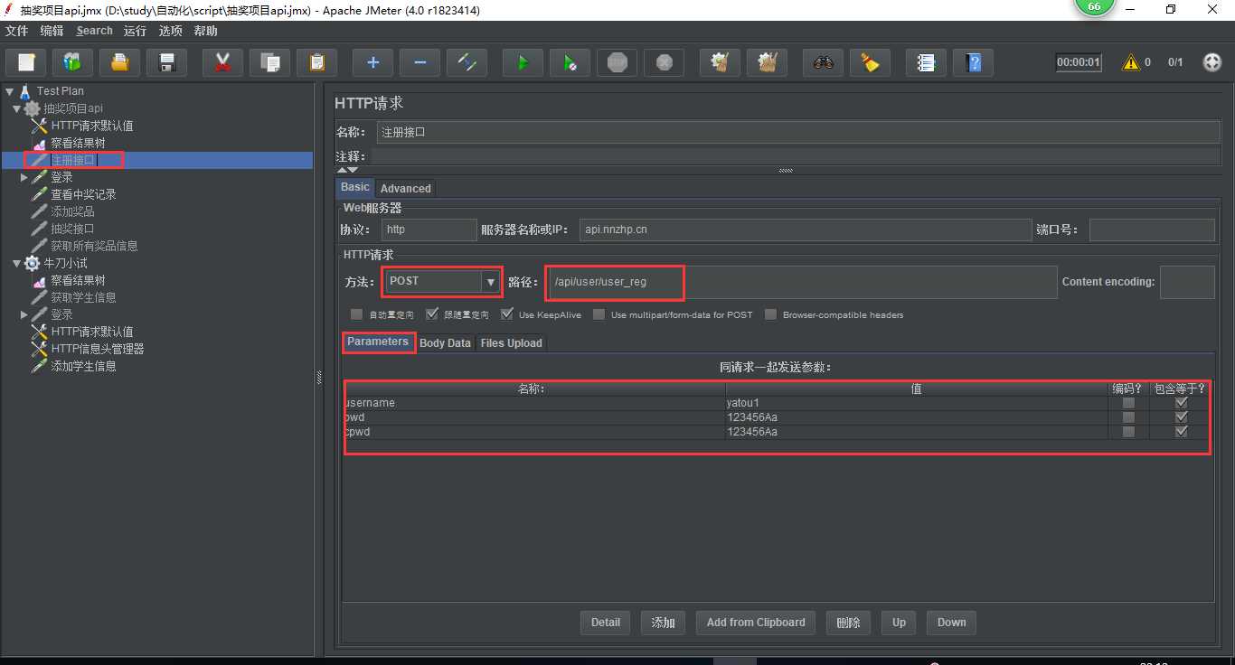Click the Detail button
This screenshot has height=665, width=1235.
[606, 623]
